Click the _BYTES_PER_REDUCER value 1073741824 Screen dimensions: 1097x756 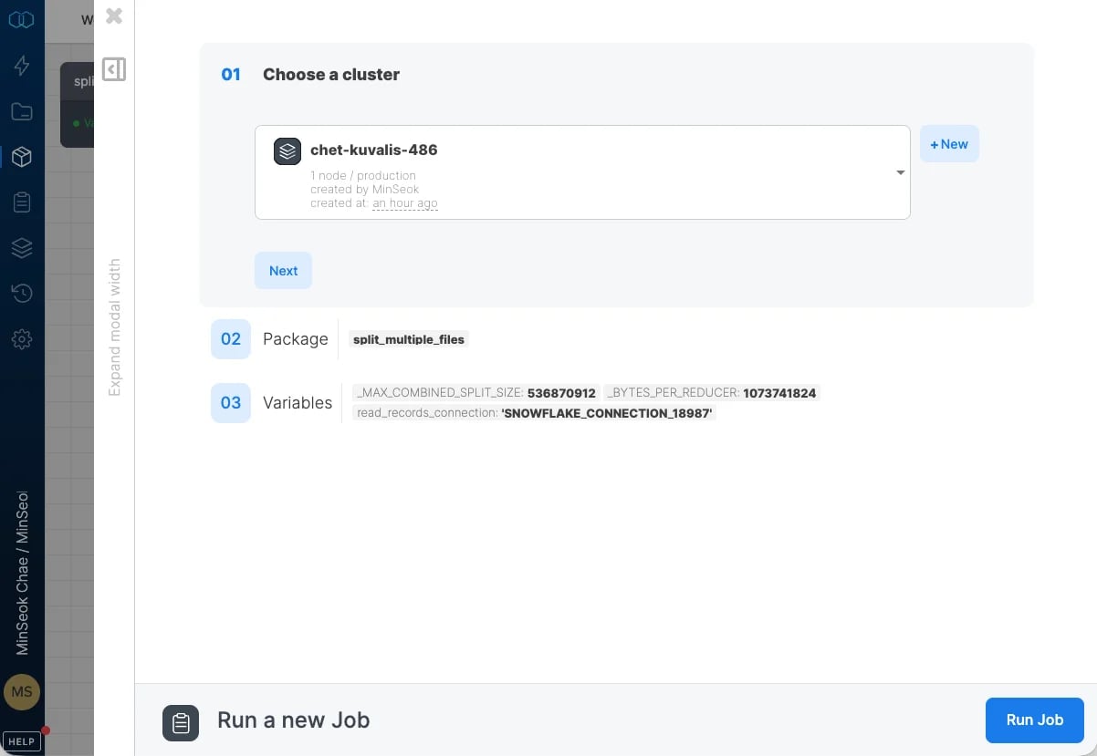click(780, 393)
